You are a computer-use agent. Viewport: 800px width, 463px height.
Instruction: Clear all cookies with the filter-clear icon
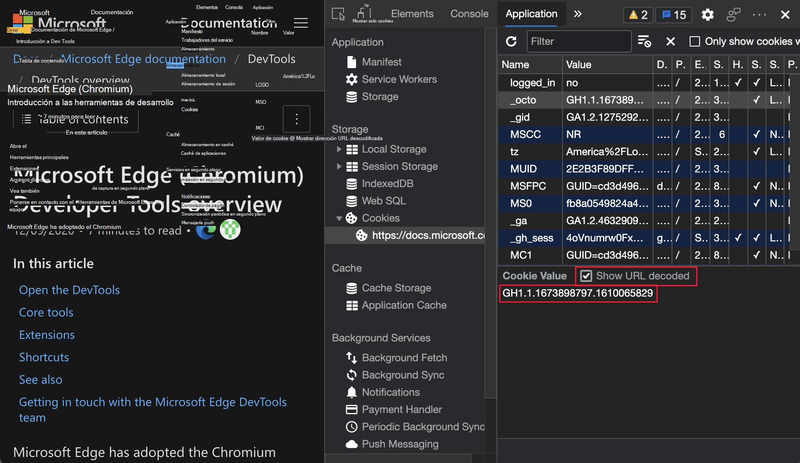tap(644, 41)
